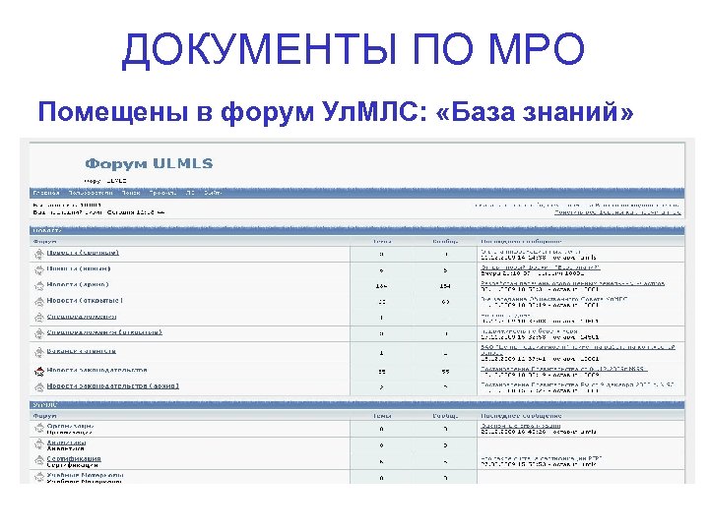Click the icon beside Организация forum
709x531 pixels.
(x=39, y=428)
